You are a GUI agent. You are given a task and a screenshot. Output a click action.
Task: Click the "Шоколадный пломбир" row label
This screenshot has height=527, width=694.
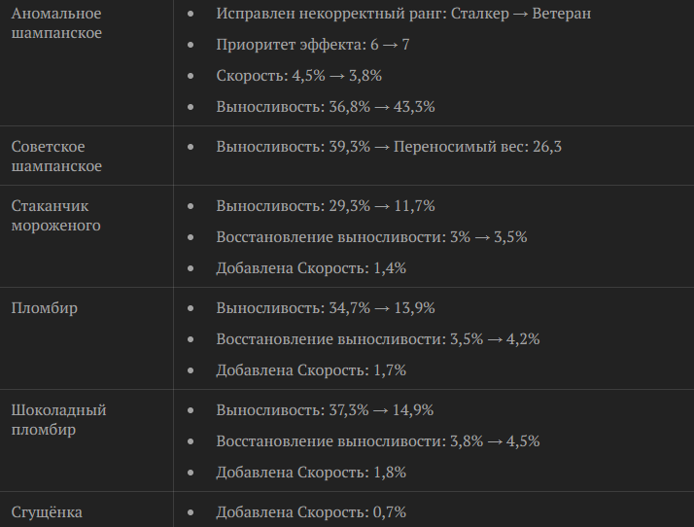(x=58, y=420)
